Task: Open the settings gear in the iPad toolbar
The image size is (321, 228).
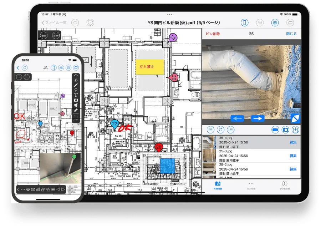Action: (275, 22)
